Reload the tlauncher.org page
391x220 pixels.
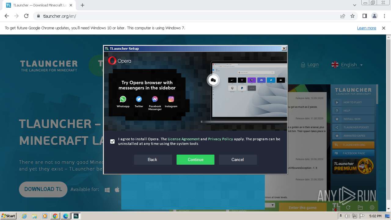click(26, 16)
